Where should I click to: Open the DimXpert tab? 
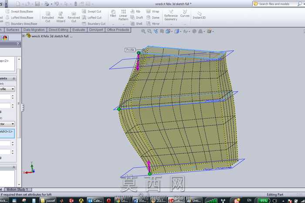[96, 30]
